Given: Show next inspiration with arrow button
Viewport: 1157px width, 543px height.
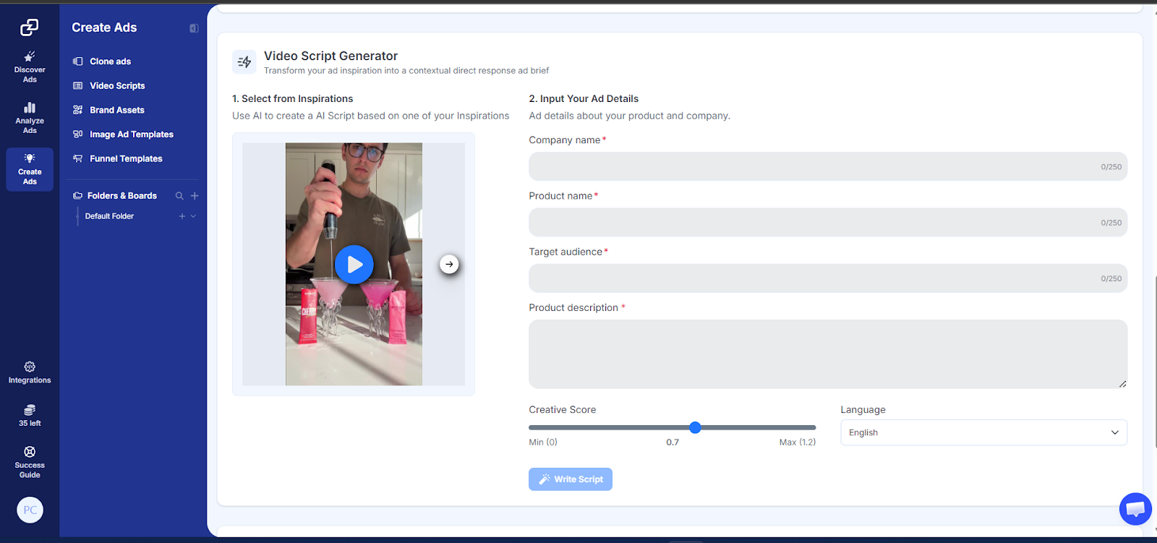Looking at the screenshot, I should pyautogui.click(x=449, y=265).
